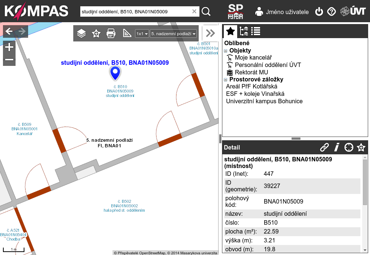Switch to building tree tab
This screenshot has height=255, width=370.
click(x=244, y=31)
